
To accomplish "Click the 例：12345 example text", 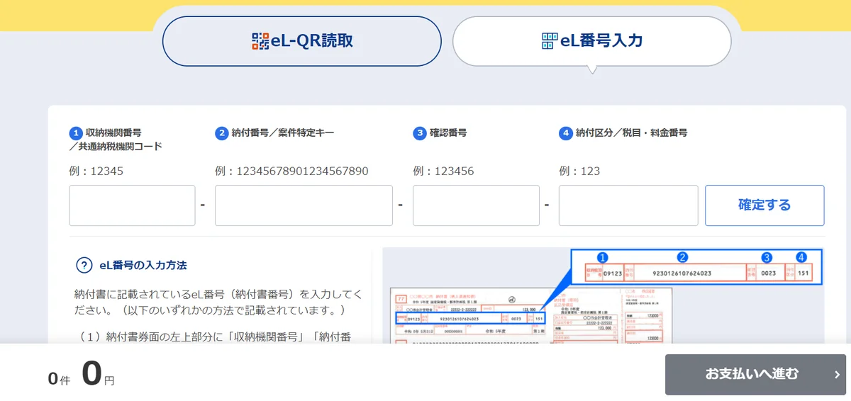I will pyautogui.click(x=96, y=171).
